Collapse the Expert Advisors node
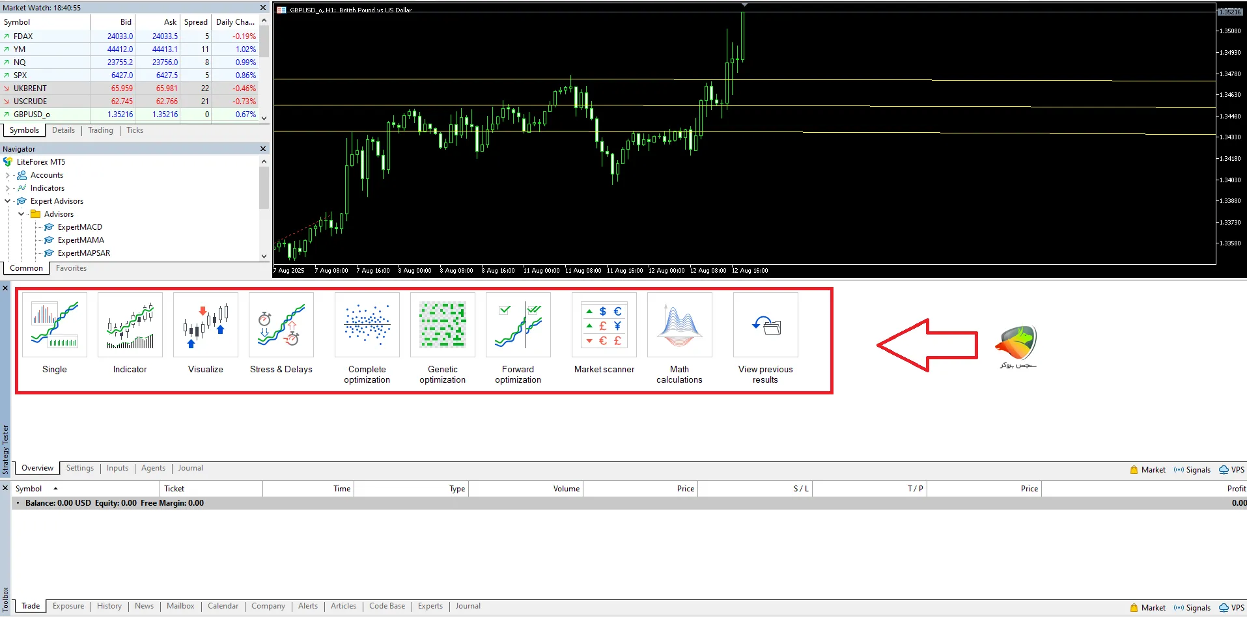This screenshot has width=1247, height=617. point(7,201)
